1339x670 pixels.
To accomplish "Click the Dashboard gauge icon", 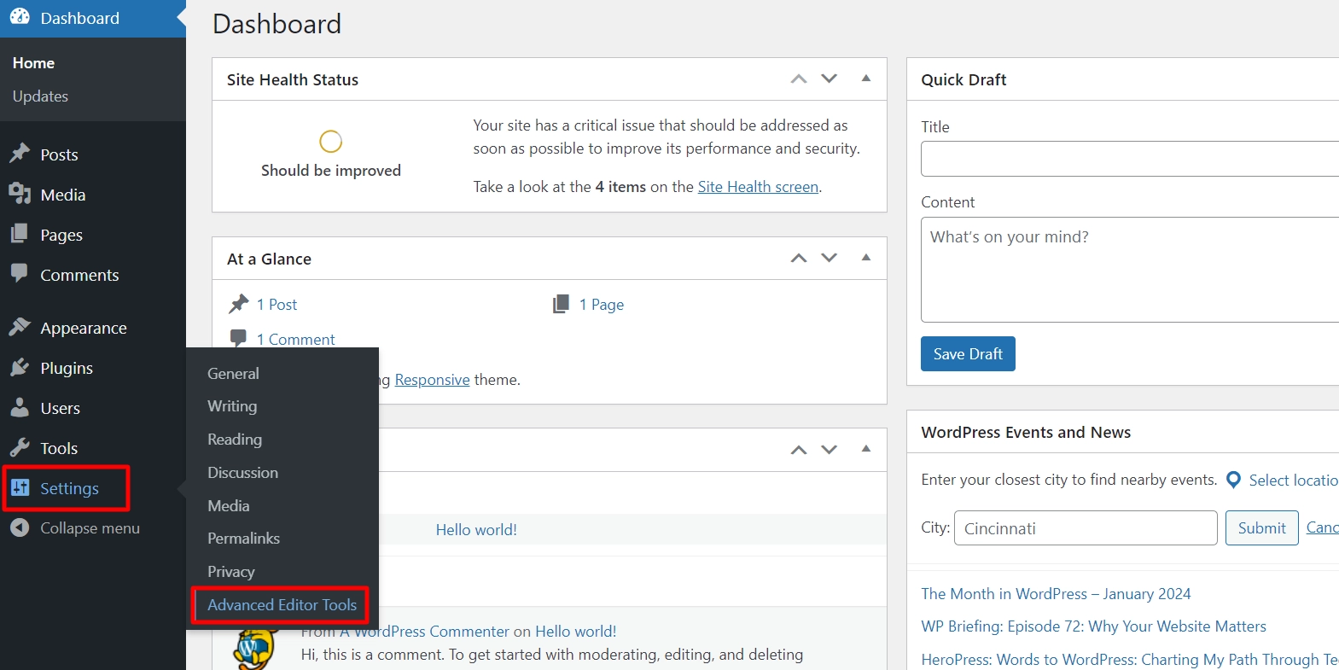I will pos(20,16).
